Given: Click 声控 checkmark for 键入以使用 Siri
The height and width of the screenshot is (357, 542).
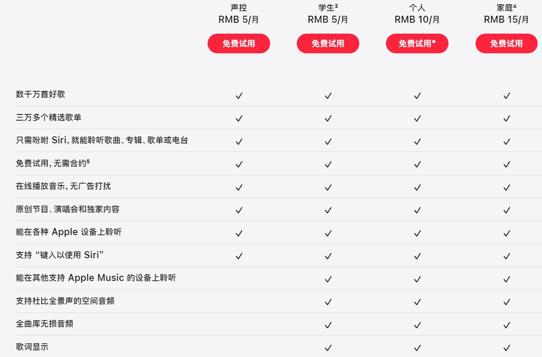Looking at the screenshot, I should [x=239, y=256].
